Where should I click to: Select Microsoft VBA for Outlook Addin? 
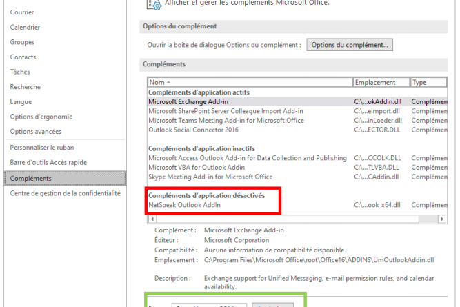297,167
